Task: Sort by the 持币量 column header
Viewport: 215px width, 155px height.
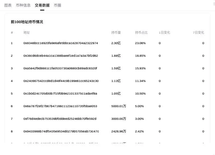Action: pos(116,33)
